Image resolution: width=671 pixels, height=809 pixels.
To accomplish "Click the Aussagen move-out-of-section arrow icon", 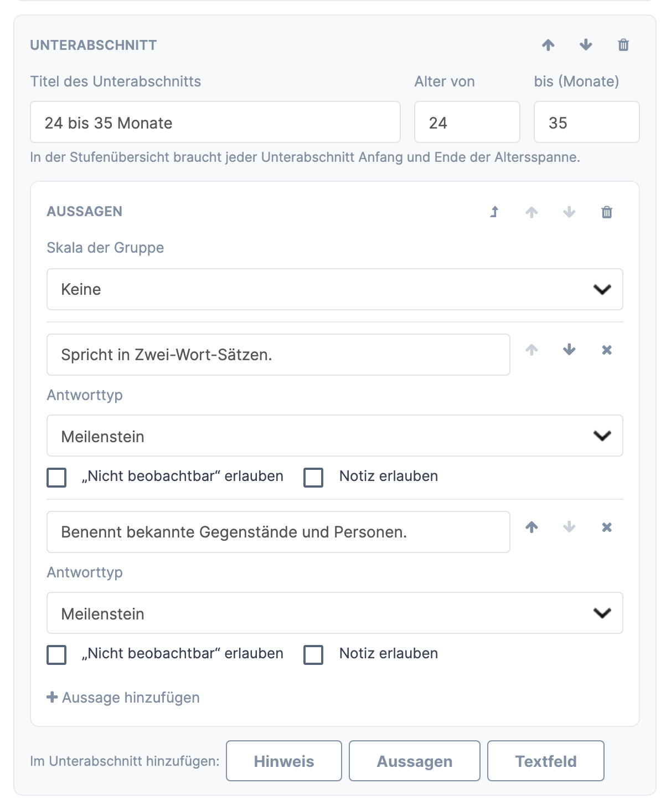I will click(494, 212).
